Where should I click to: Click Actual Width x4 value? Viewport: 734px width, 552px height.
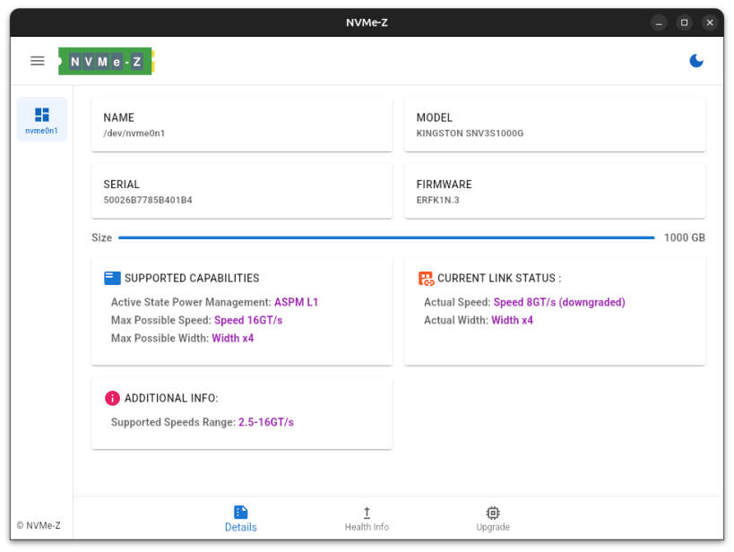pos(512,321)
